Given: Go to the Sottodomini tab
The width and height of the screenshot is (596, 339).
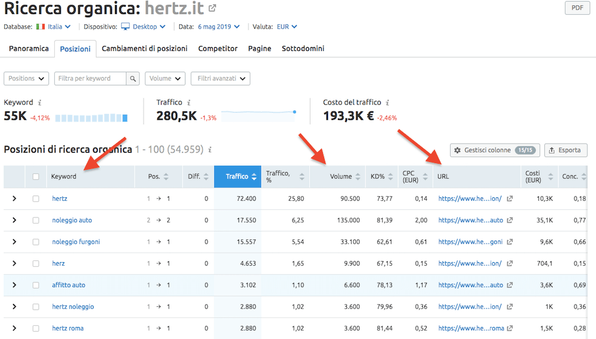Looking at the screenshot, I should click(x=303, y=49).
